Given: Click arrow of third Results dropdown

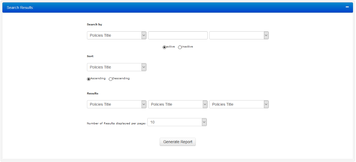Looking at the screenshot, I should click(266, 104).
